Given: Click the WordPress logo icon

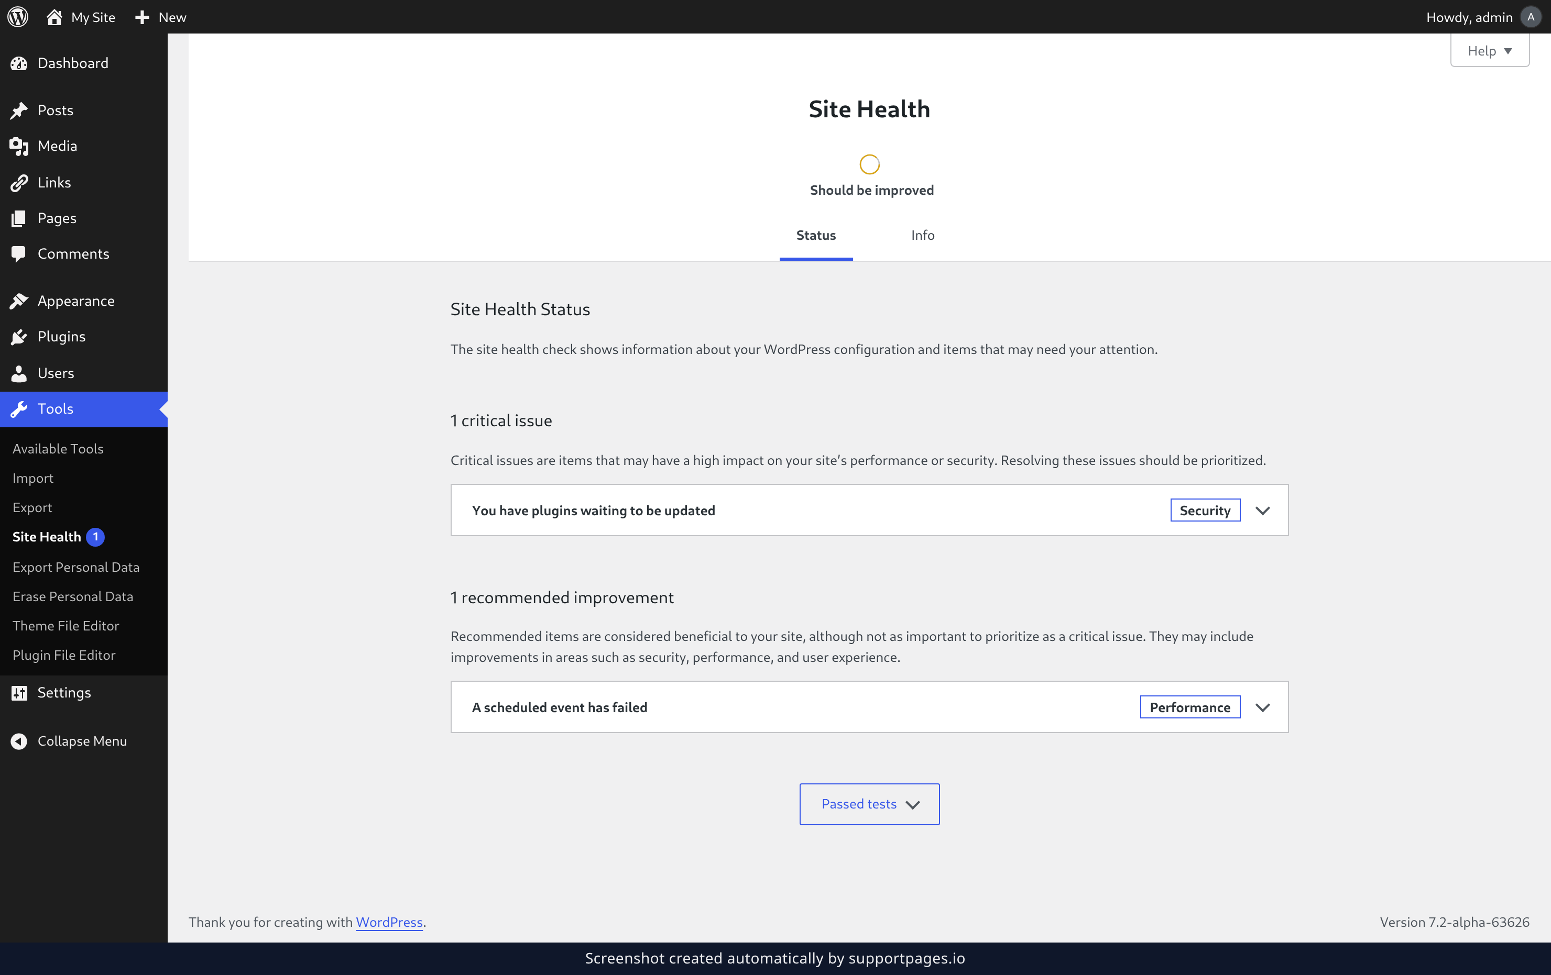Looking at the screenshot, I should (18, 17).
